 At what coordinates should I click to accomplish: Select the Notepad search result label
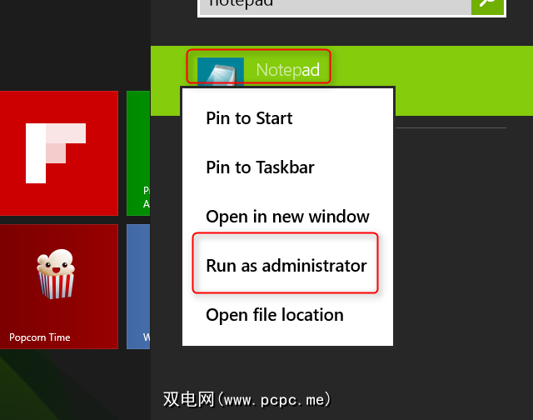[x=287, y=70]
